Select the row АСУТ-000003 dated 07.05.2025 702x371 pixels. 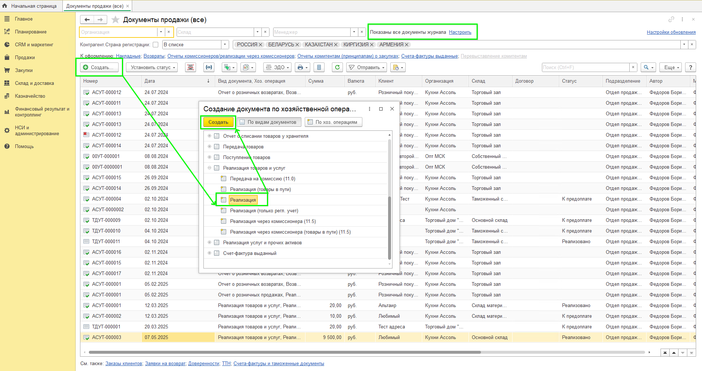[388, 337]
